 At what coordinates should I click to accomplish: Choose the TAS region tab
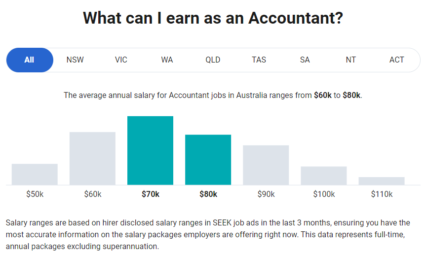pos(259,60)
